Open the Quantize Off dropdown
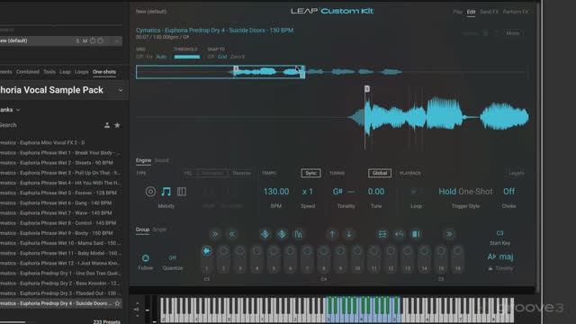The height and width of the screenshot is (324, 576). coord(172,258)
